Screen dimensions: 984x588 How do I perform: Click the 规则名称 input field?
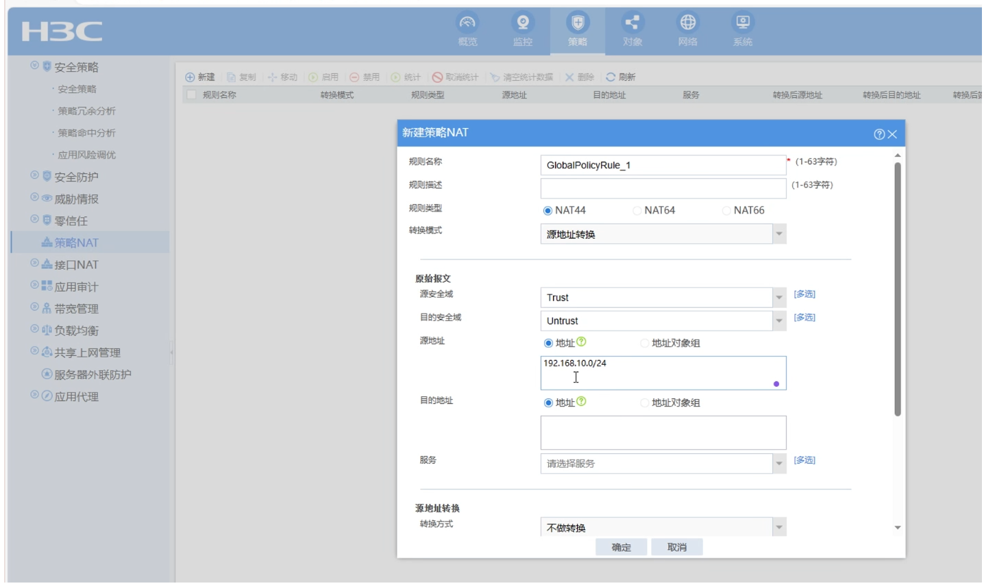pos(663,165)
